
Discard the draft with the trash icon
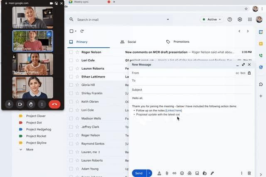249,173
